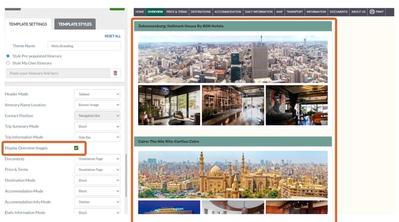Click the Reset All link
Image resolution: width=399 pixels, height=222 pixels.
[x=113, y=36]
